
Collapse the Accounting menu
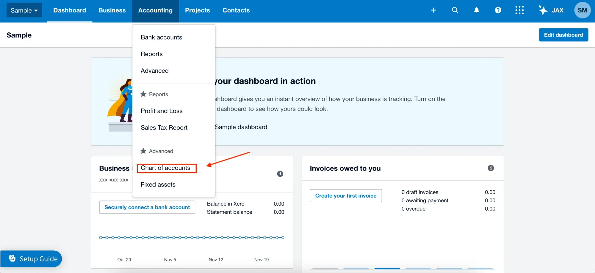click(155, 10)
